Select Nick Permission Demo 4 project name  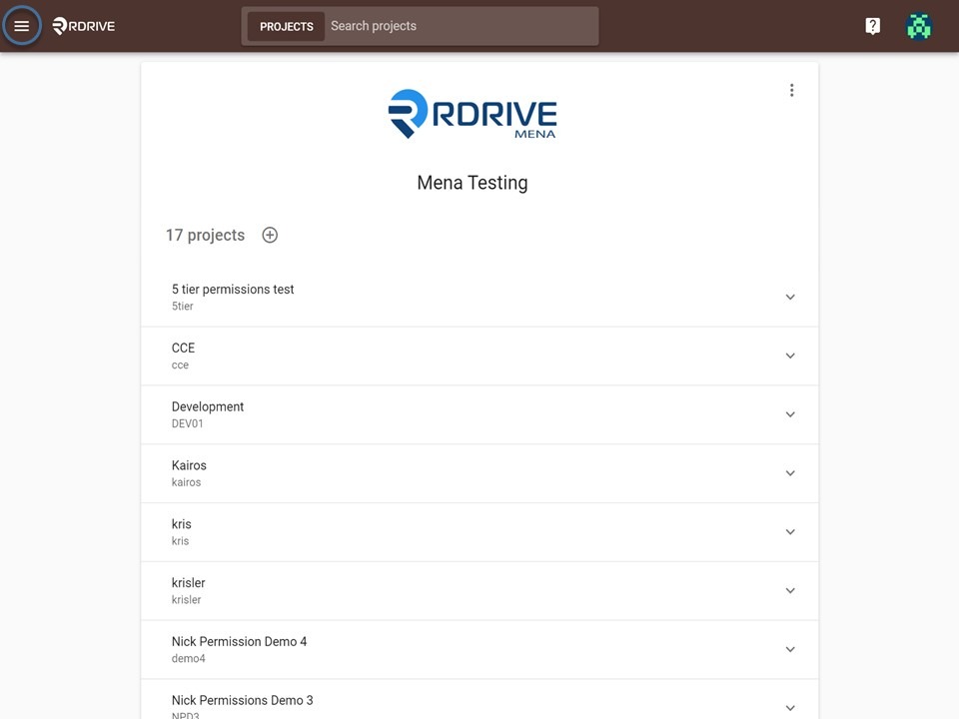coord(239,641)
